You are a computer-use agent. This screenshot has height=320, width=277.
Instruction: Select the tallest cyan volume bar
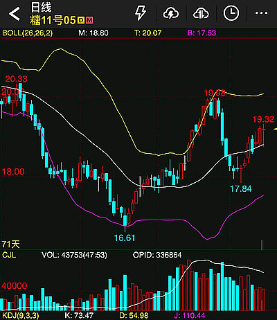click(222, 286)
